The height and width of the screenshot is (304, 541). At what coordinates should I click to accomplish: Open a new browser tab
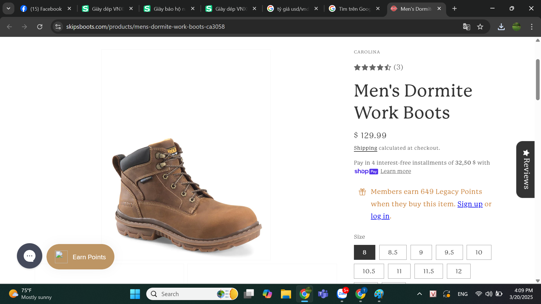click(454, 9)
